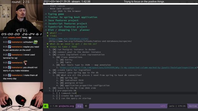198x111 pixels.
Task: Expand the 'what? ...' folded subheading
Action: (56, 33)
